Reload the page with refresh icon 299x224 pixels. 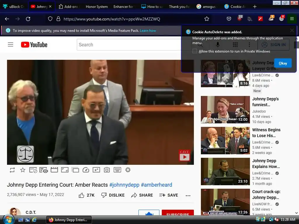(x=28, y=19)
